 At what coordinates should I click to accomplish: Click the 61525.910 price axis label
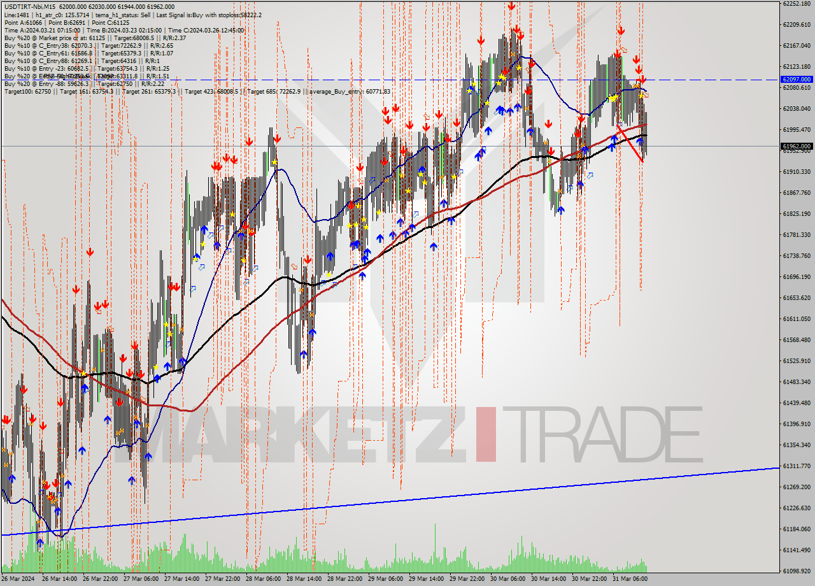(x=797, y=361)
